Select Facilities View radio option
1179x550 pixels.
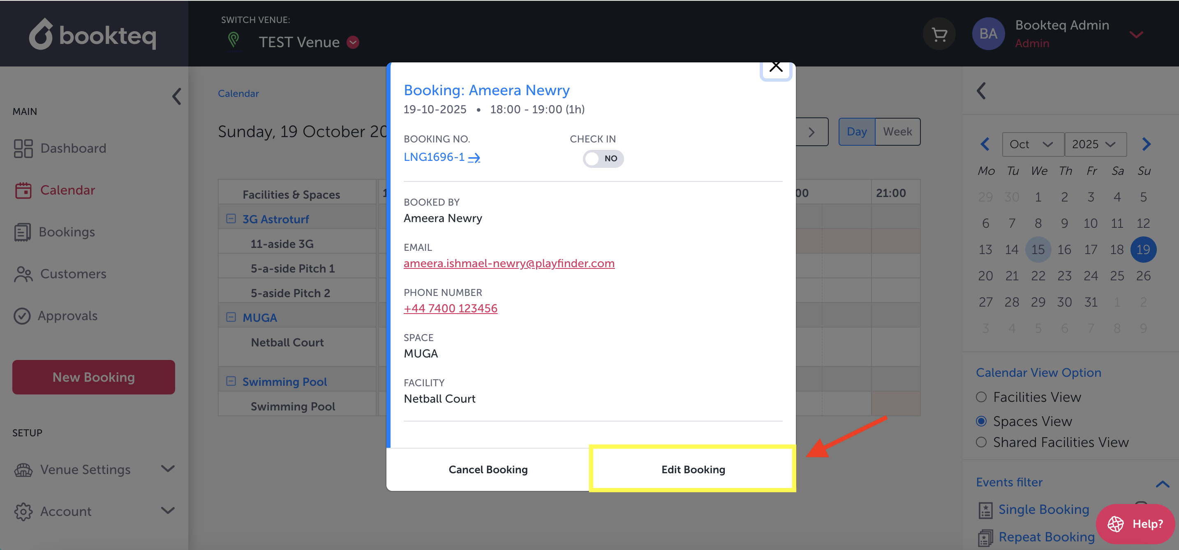click(981, 397)
